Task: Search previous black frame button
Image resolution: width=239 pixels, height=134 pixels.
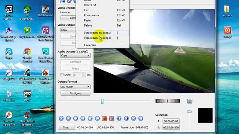Action: 119,118
